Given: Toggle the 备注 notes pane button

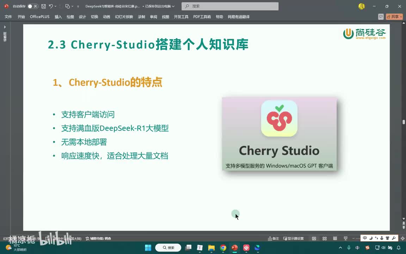Looking at the screenshot, I should click(273, 238).
